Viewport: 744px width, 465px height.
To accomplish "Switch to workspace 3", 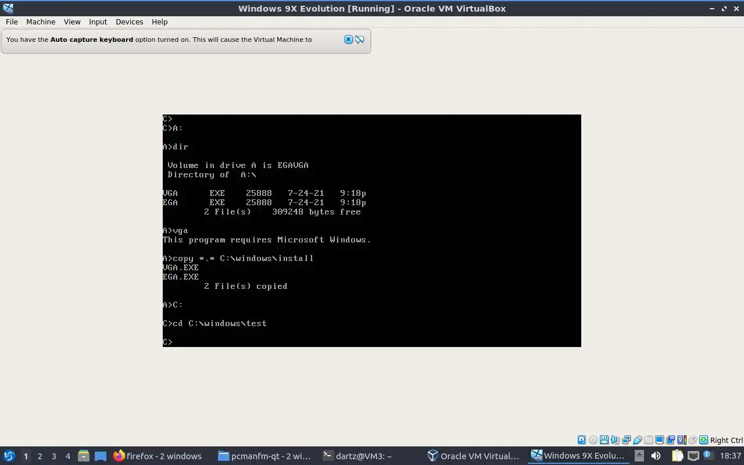I will tap(53, 456).
